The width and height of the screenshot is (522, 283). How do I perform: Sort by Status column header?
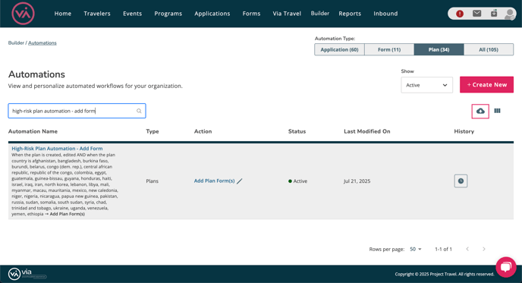(x=297, y=131)
